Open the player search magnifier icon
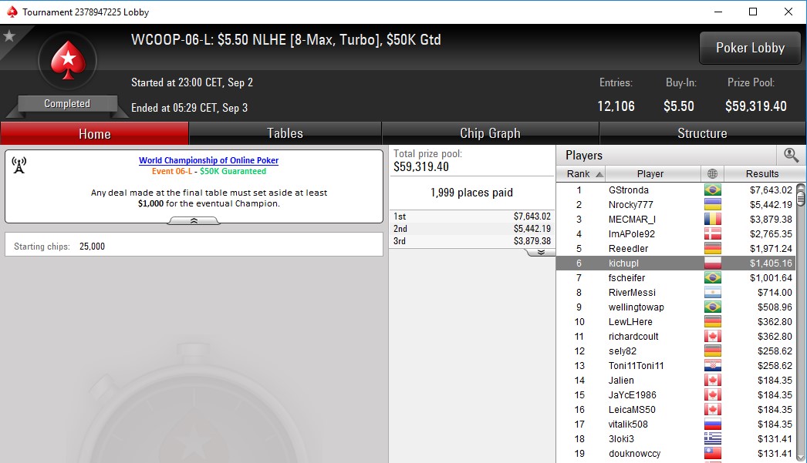 [x=791, y=155]
